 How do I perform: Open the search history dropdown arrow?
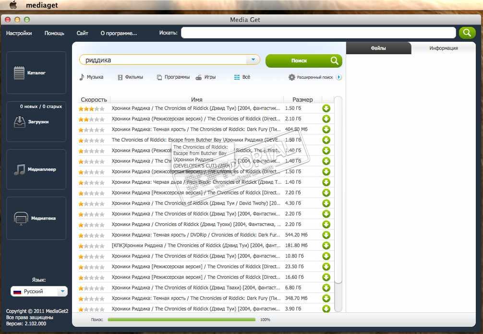pyautogui.click(x=253, y=60)
